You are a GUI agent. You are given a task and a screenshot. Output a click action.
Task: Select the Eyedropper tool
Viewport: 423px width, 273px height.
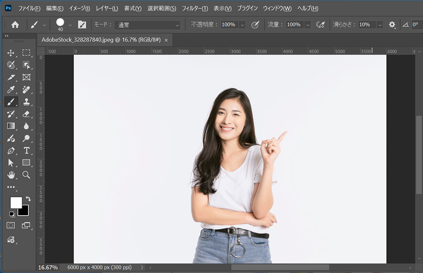[11, 90]
